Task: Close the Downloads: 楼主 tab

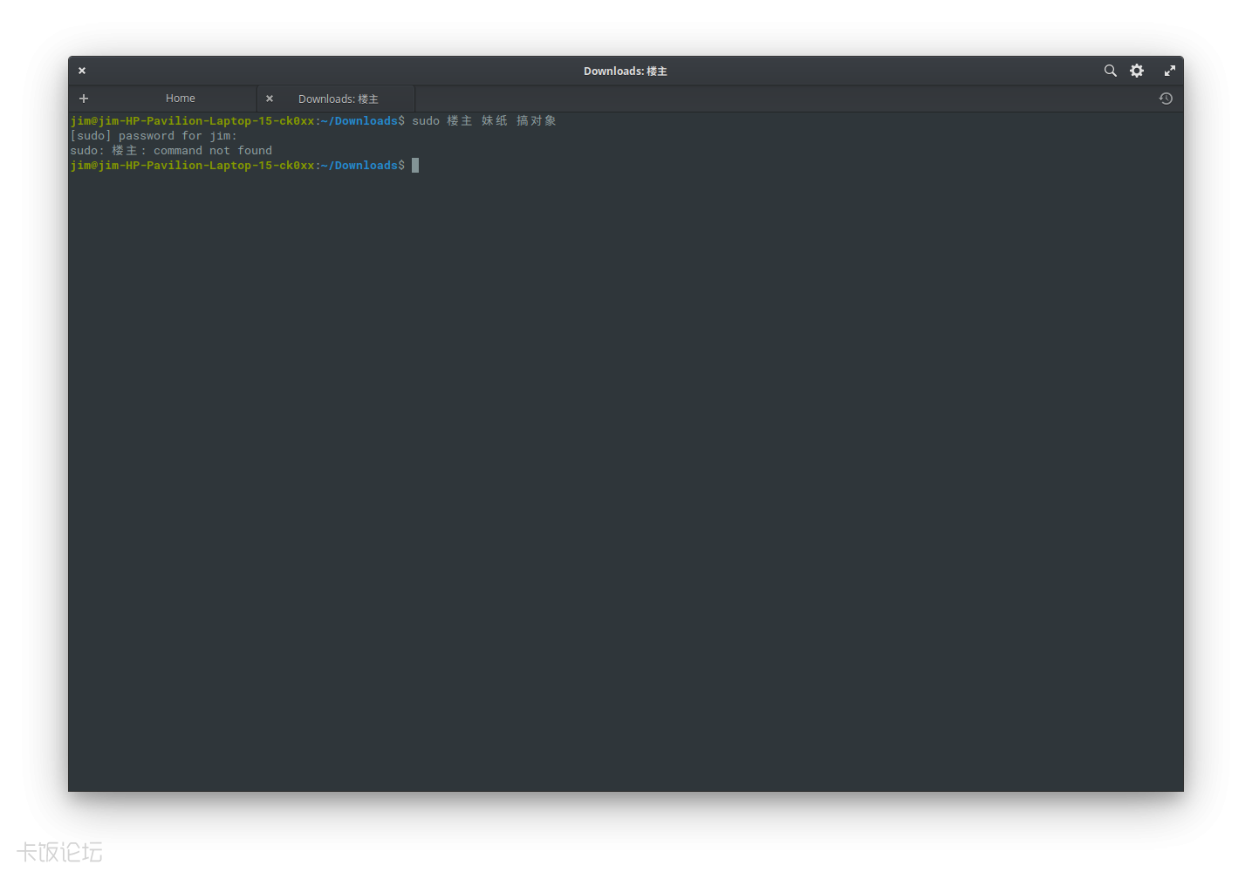Action: click(x=270, y=98)
